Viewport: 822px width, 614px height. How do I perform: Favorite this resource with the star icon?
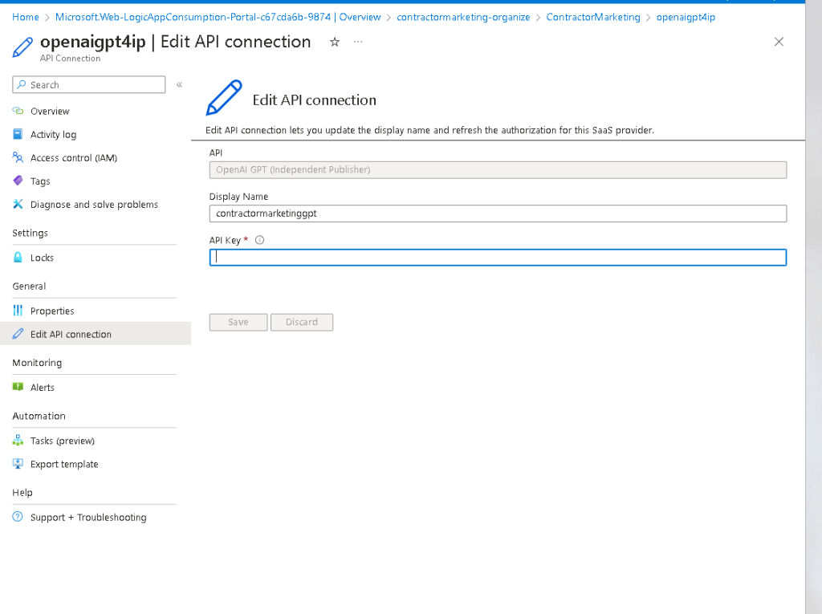tap(335, 42)
